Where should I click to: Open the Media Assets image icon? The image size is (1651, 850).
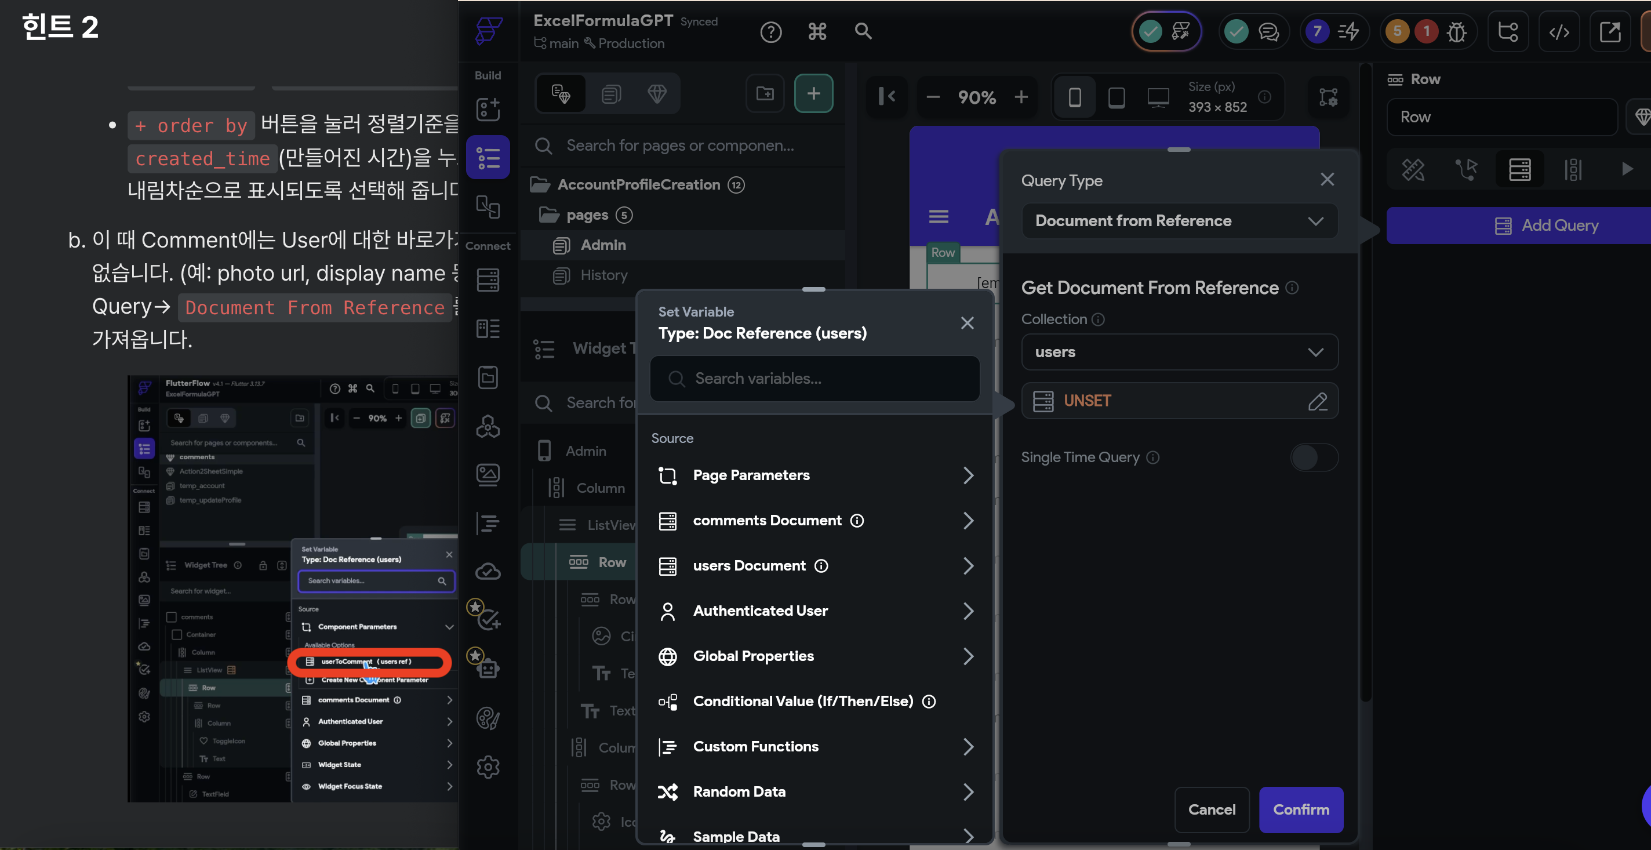[488, 475]
